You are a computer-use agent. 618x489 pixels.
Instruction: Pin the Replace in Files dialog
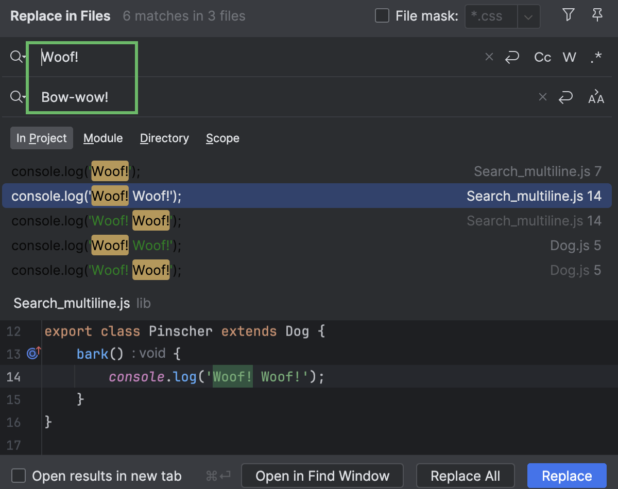(597, 15)
